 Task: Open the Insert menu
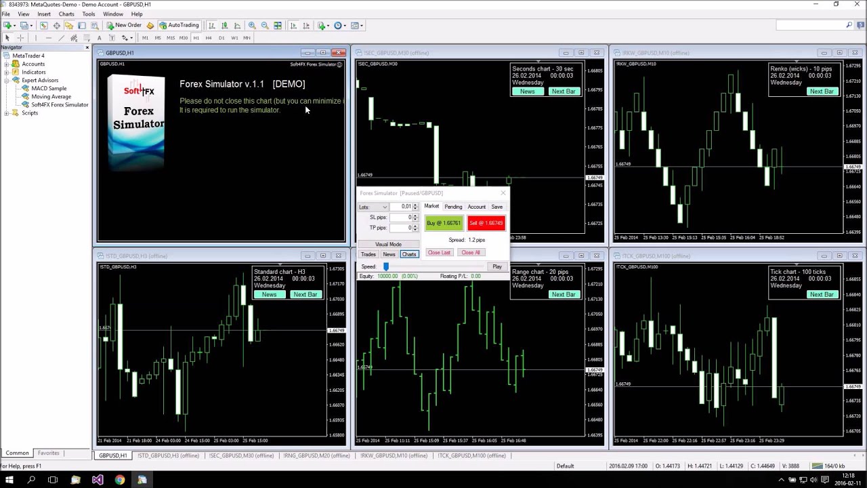(44, 14)
